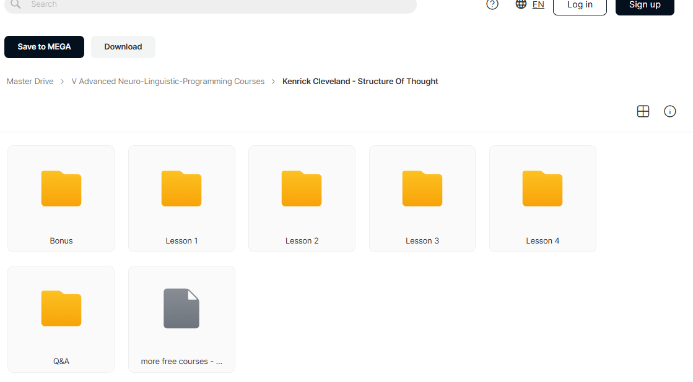Click the Download button
Screen dimensions: 693x382
click(123, 47)
